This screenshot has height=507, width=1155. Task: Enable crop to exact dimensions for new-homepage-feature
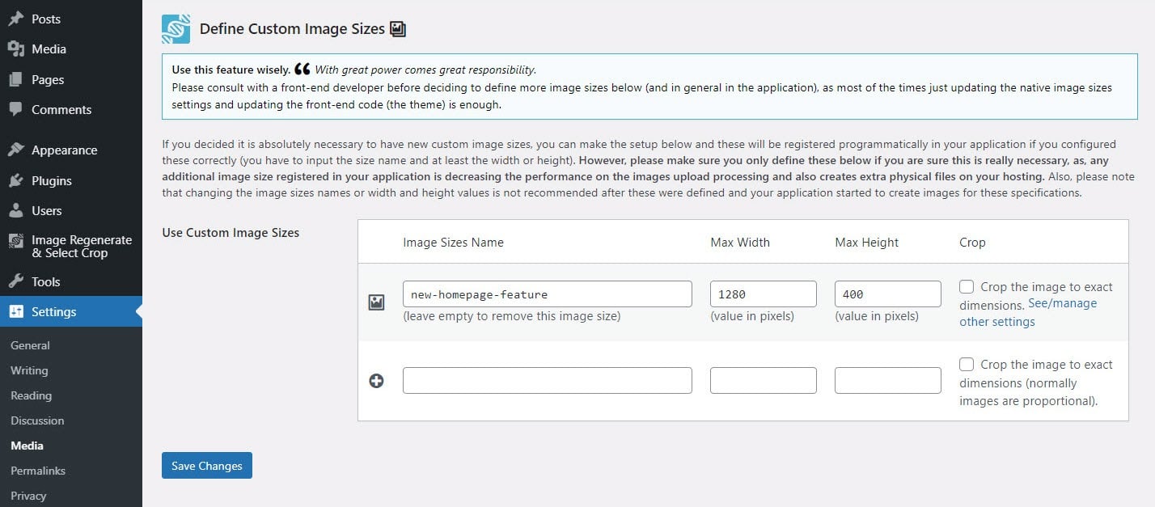pos(966,285)
